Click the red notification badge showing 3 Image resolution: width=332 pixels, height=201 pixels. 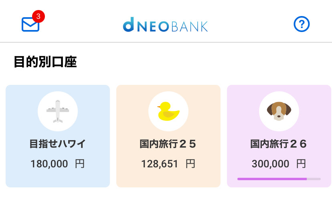38,16
